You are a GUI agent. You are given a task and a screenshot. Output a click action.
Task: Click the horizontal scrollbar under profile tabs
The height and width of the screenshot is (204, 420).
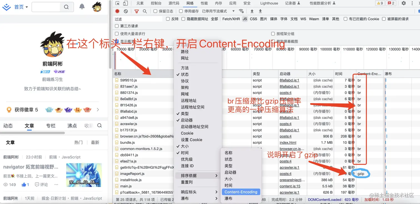(32, 133)
